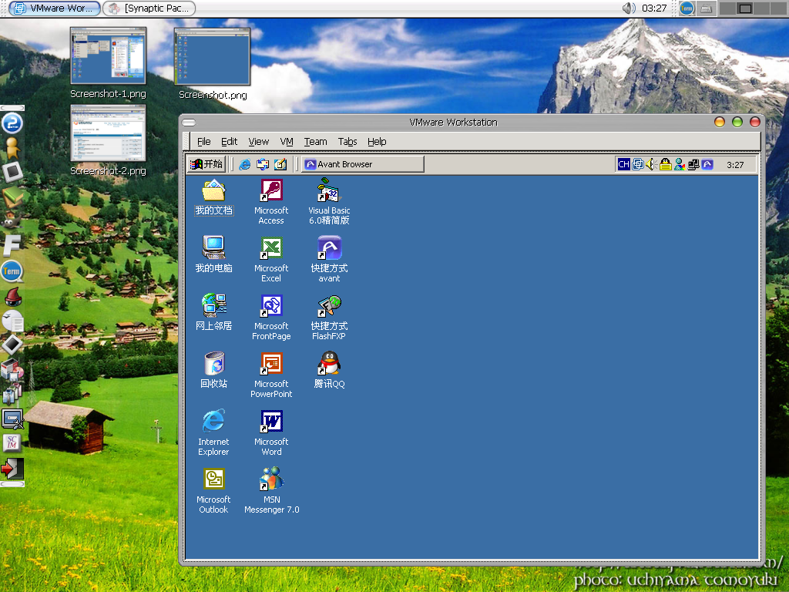
Task: Select the 腾讯QQ penguin icon
Action: (x=329, y=364)
